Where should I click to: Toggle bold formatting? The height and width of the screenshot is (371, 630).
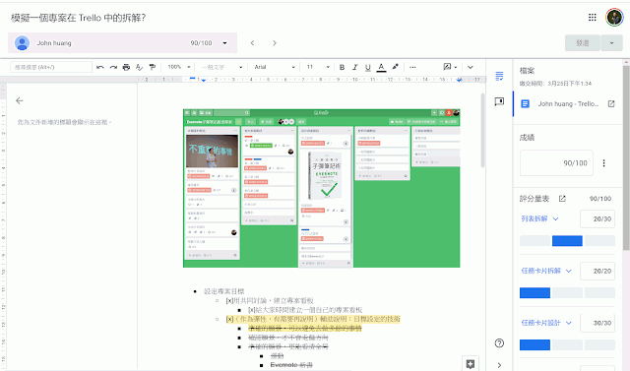[342, 67]
